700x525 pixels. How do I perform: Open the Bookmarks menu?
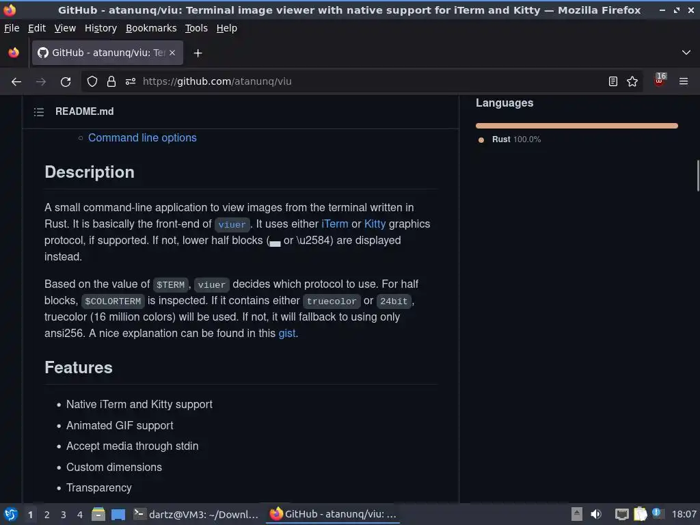pos(151,28)
